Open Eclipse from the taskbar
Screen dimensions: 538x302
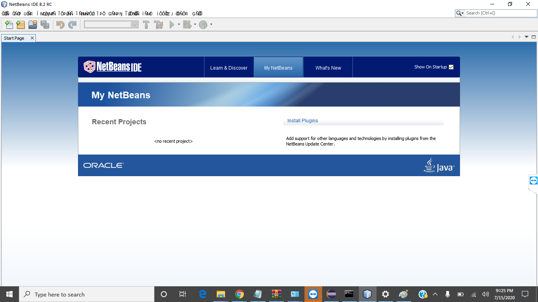click(x=331, y=294)
